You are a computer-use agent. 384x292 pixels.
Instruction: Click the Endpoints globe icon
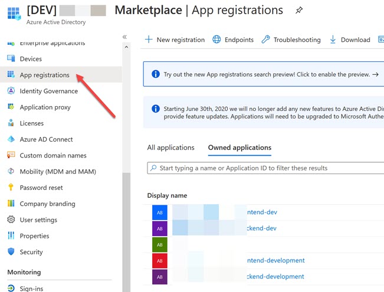point(216,40)
